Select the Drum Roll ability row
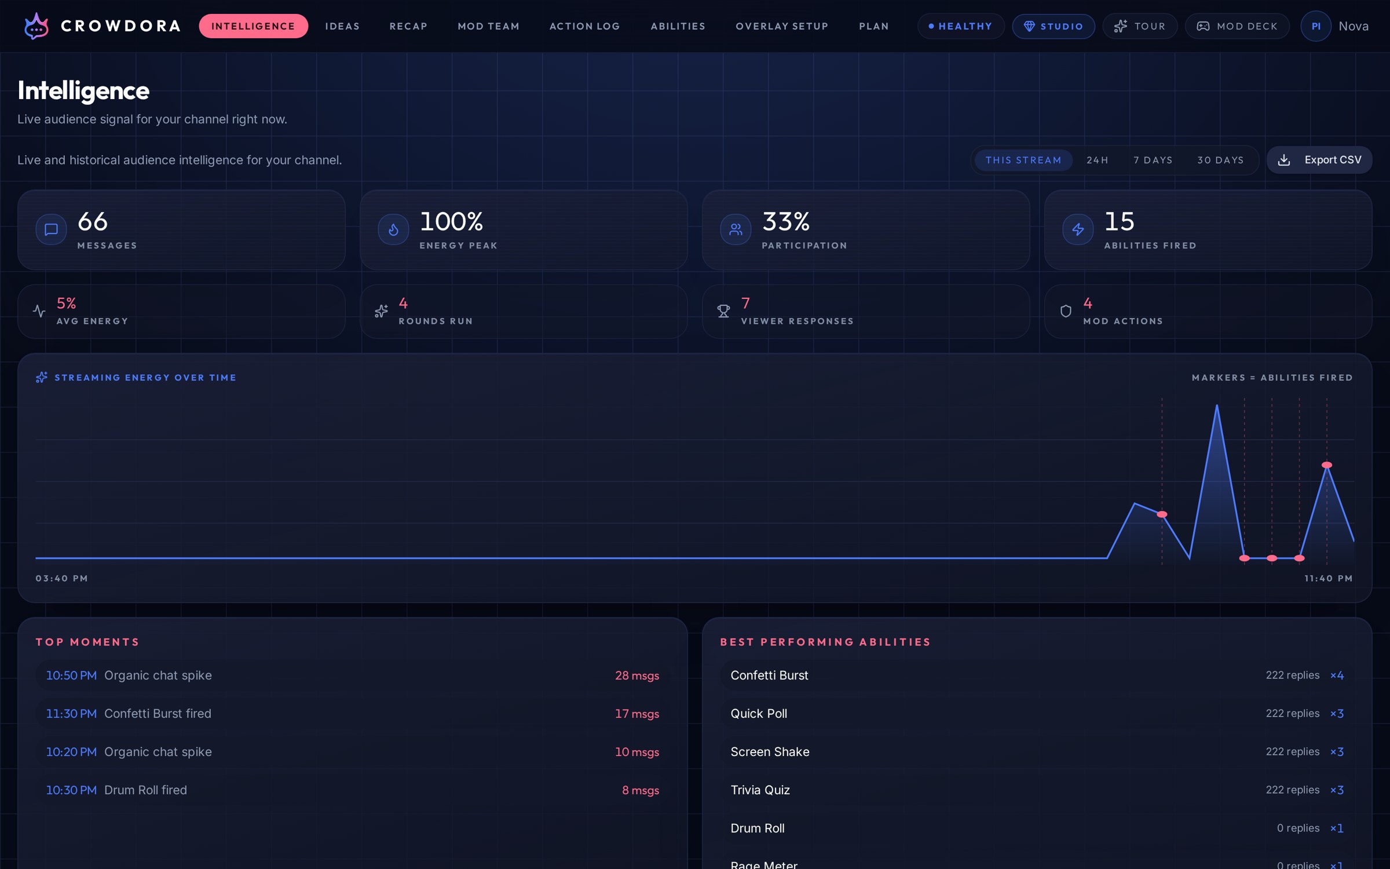The height and width of the screenshot is (869, 1390). point(1037,828)
